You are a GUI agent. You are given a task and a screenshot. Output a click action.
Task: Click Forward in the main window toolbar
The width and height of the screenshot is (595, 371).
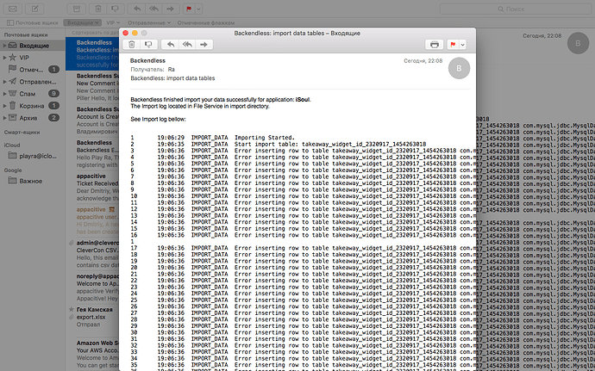[x=171, y=9]
